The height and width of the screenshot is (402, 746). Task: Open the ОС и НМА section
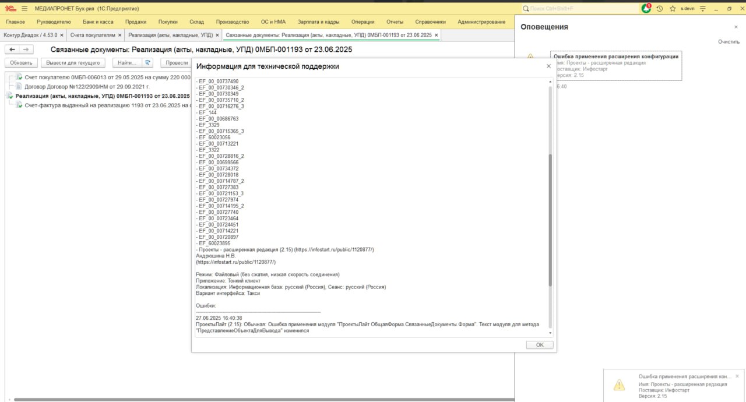pyautogui.click(x=273, y=22)
